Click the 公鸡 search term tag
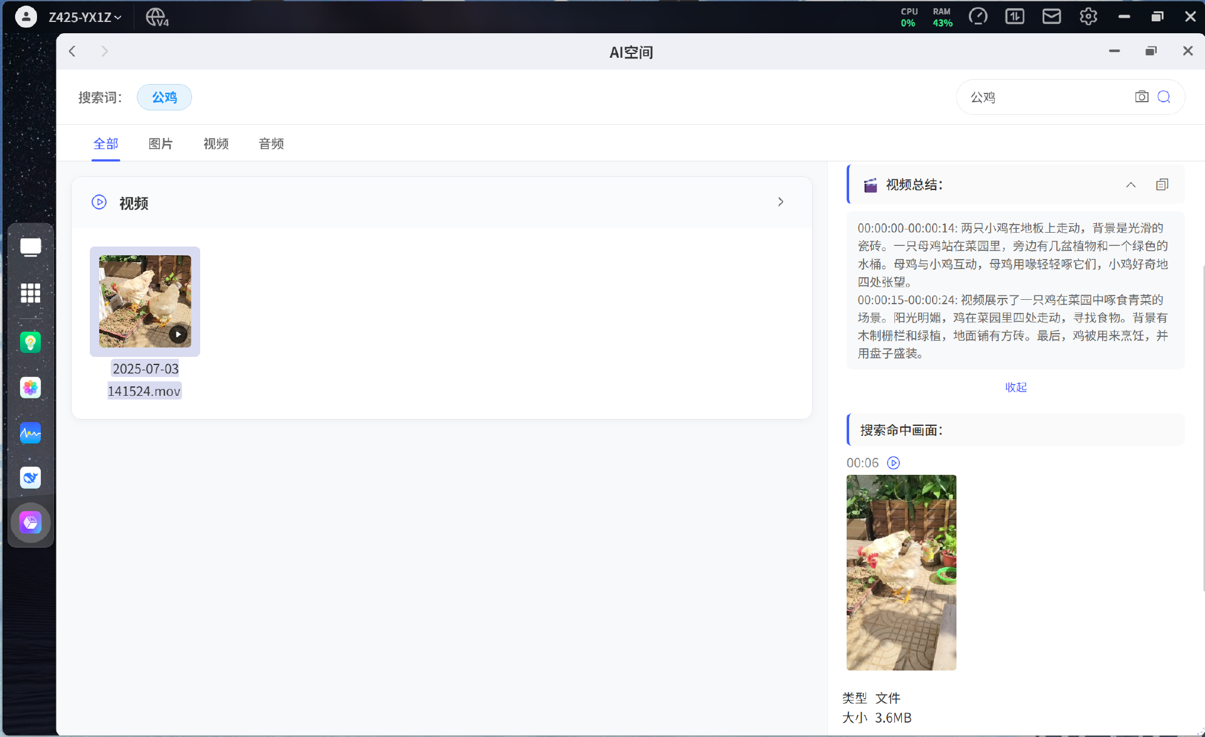1205x737 pixels. (x=164, y=97)
